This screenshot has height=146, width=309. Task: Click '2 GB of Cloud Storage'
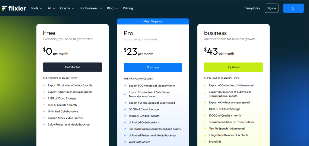(62, 98)
